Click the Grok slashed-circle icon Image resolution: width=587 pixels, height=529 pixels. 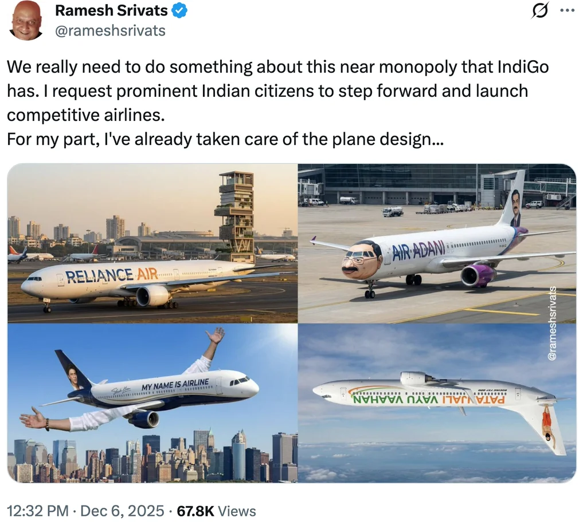[540, 11]
